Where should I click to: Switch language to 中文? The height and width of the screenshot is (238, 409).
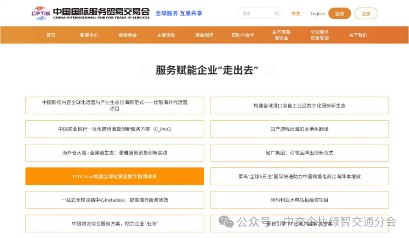pyautogui.click(x=296, y=14)
